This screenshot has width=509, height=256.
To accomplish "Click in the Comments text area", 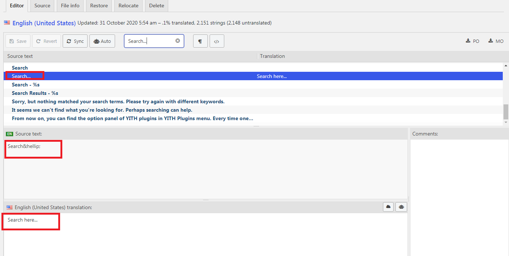I will pyautogui.click(x=460, y=198).
